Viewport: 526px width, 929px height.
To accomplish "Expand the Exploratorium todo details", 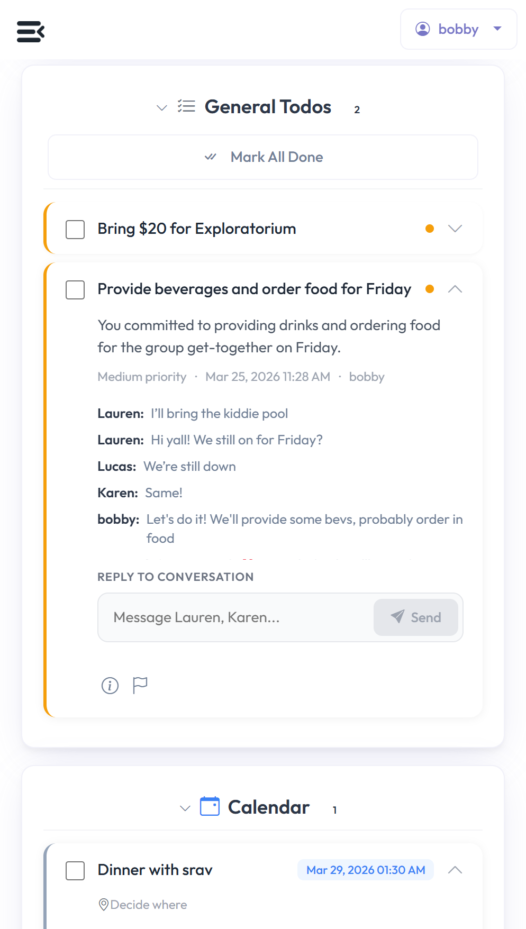I will pos(455,229).
